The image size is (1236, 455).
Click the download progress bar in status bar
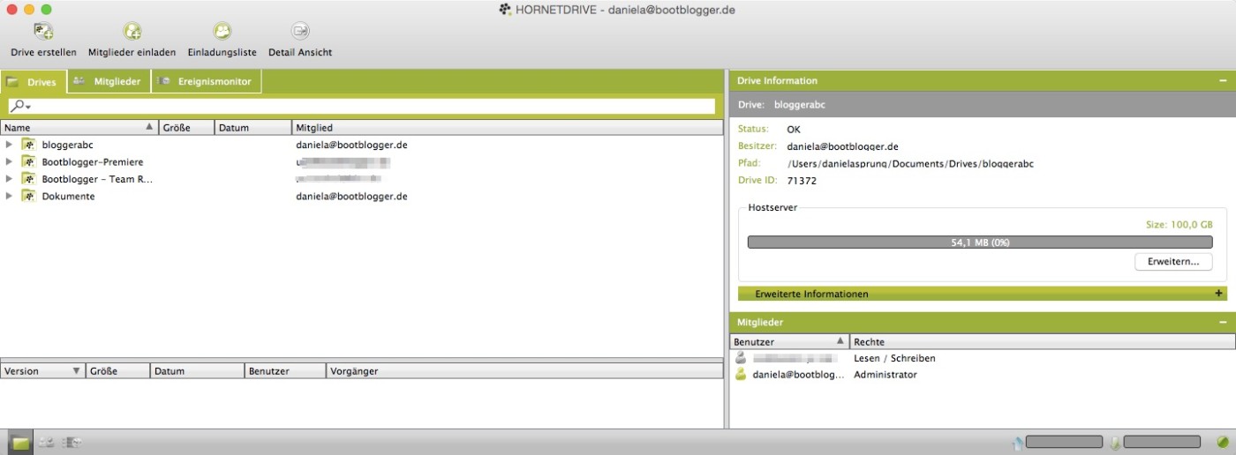click(1162, 442)
